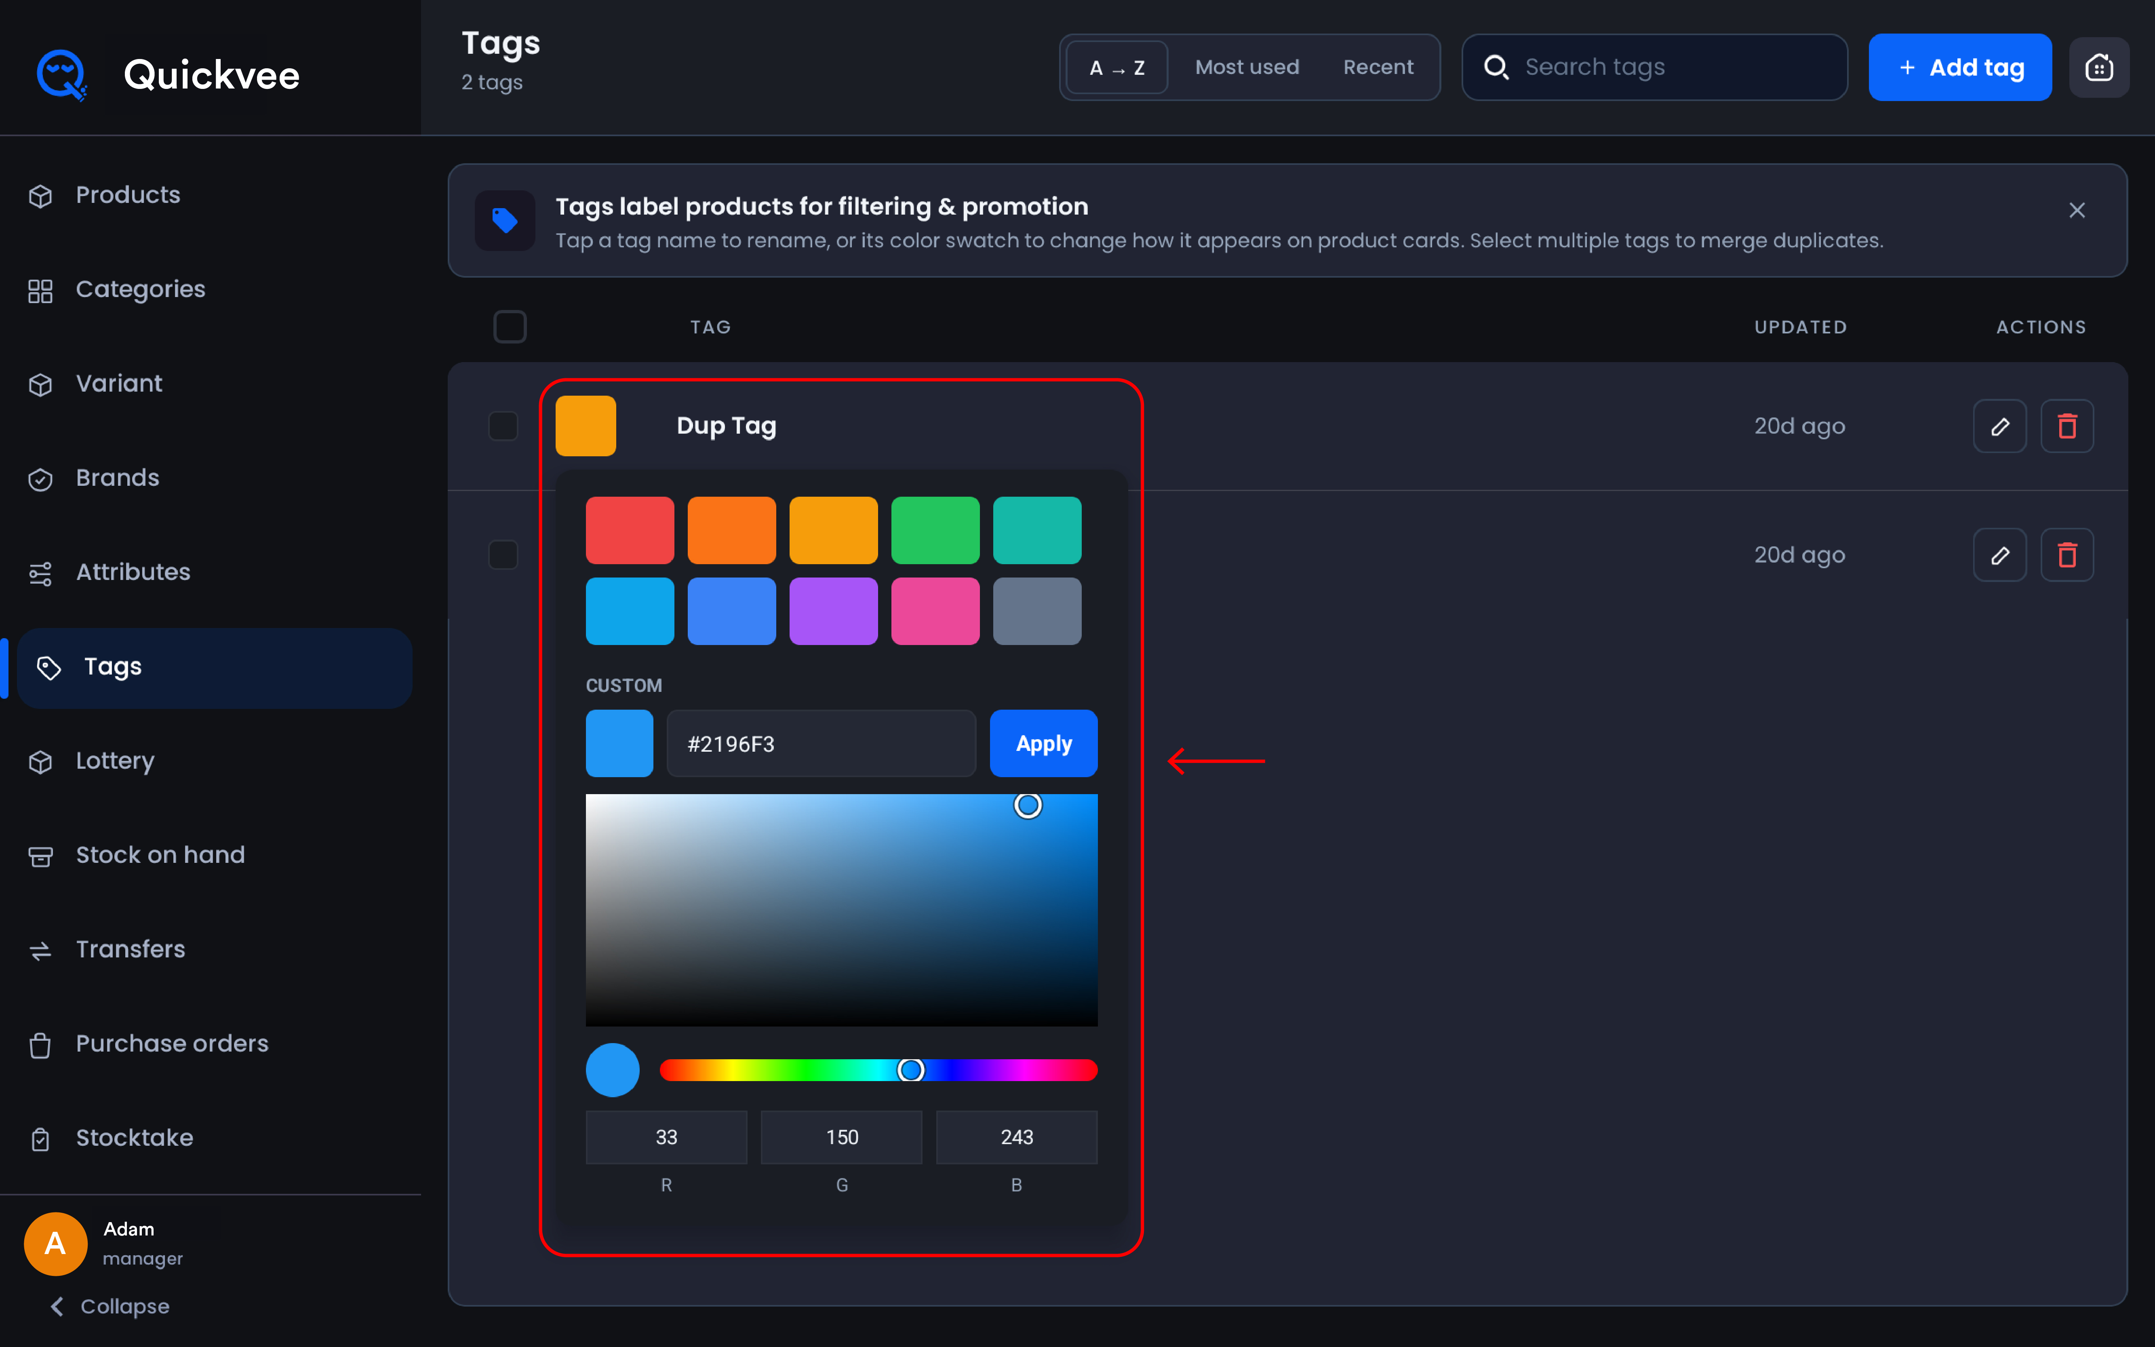Open Stocktake in the sidebar

click(x=110, y=1138)
